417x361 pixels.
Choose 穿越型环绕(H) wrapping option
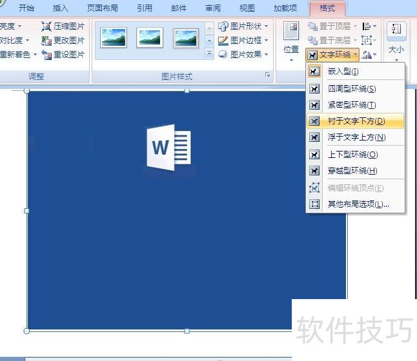tap(355, 171)
